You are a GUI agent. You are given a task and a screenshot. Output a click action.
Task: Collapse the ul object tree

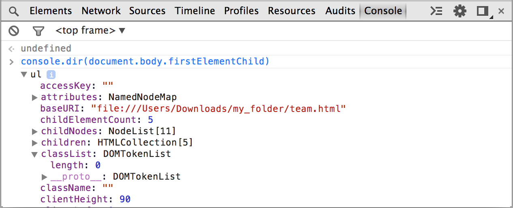(x=24, y=75)
